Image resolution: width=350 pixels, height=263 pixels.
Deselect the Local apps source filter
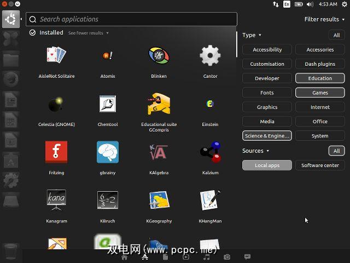(267, 165)
